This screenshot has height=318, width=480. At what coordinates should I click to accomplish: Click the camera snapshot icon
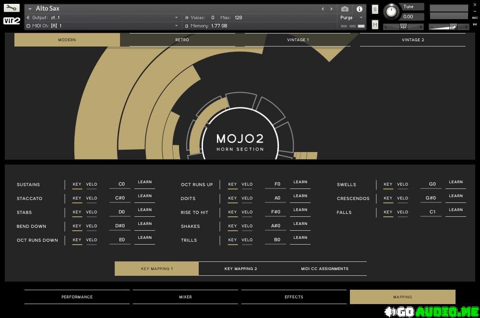[x=345, y=9]
